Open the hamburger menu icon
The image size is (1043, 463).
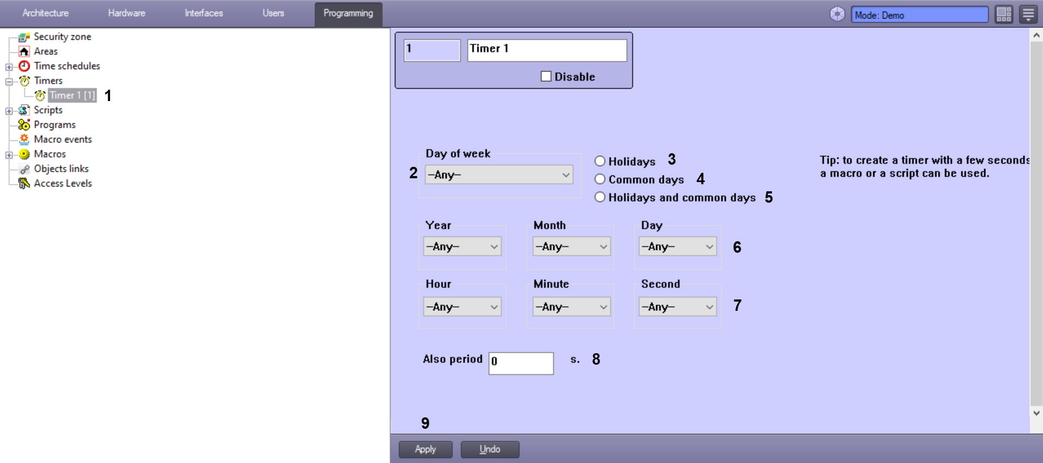pos(1028,14)
